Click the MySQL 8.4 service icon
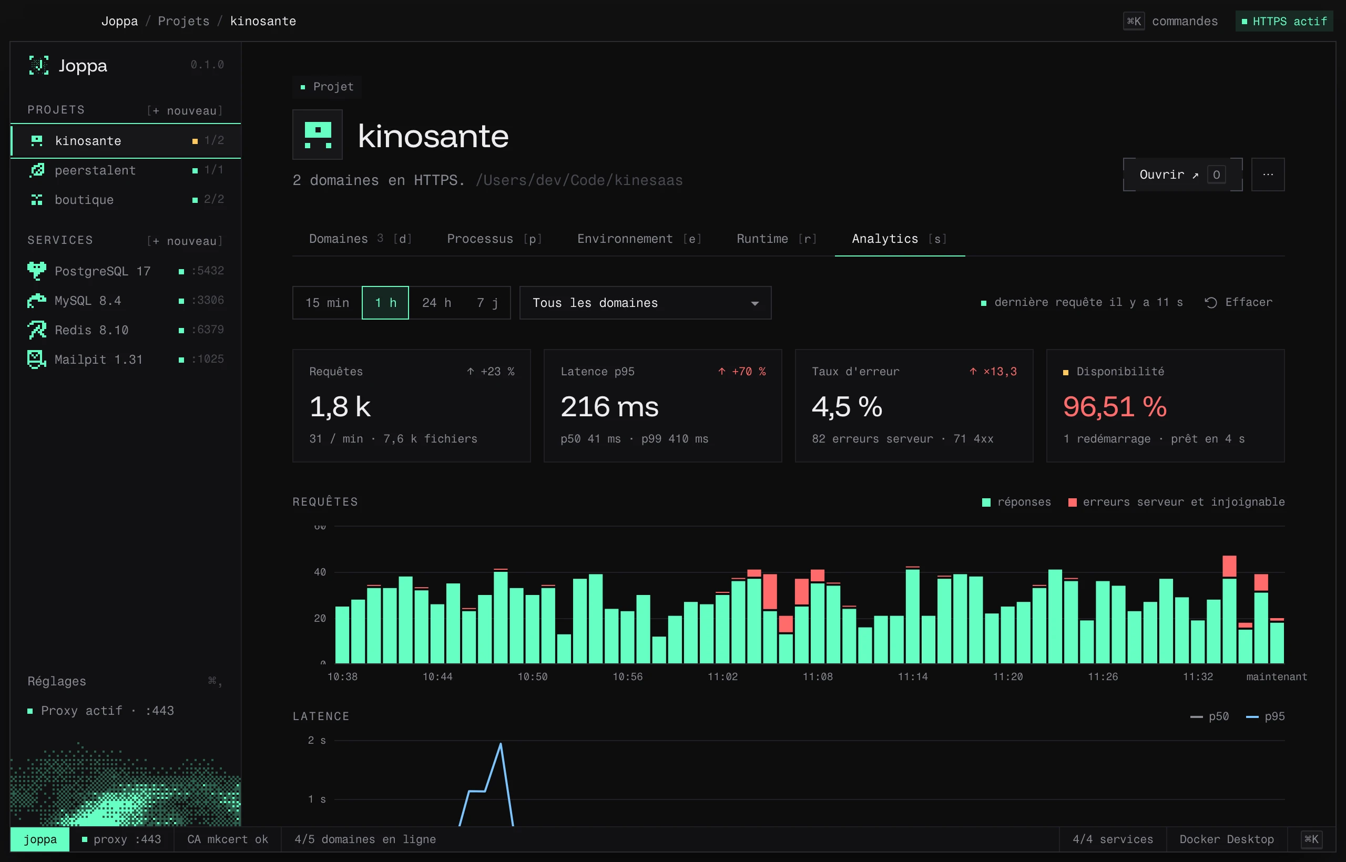 click(37, 301)
